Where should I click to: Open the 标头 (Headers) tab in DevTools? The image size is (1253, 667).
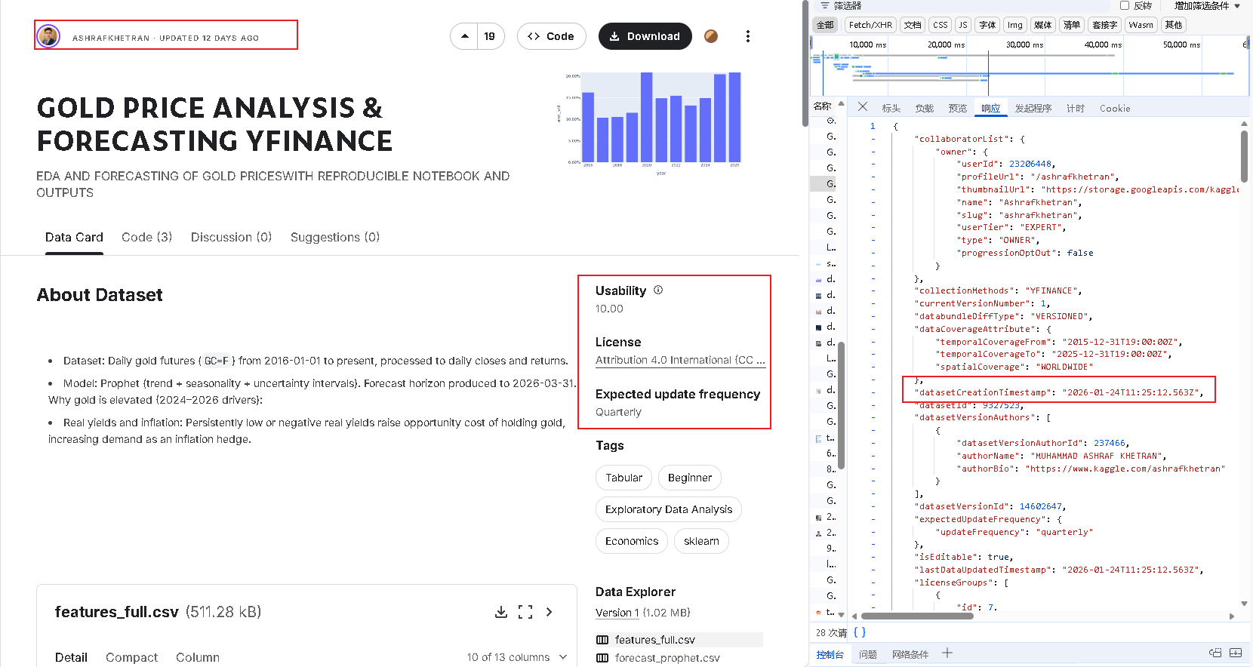coord(891,109)
